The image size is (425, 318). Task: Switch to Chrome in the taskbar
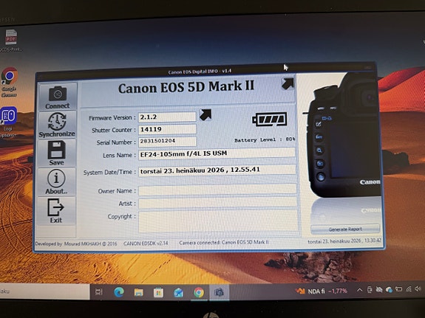[x=199, y=293]
